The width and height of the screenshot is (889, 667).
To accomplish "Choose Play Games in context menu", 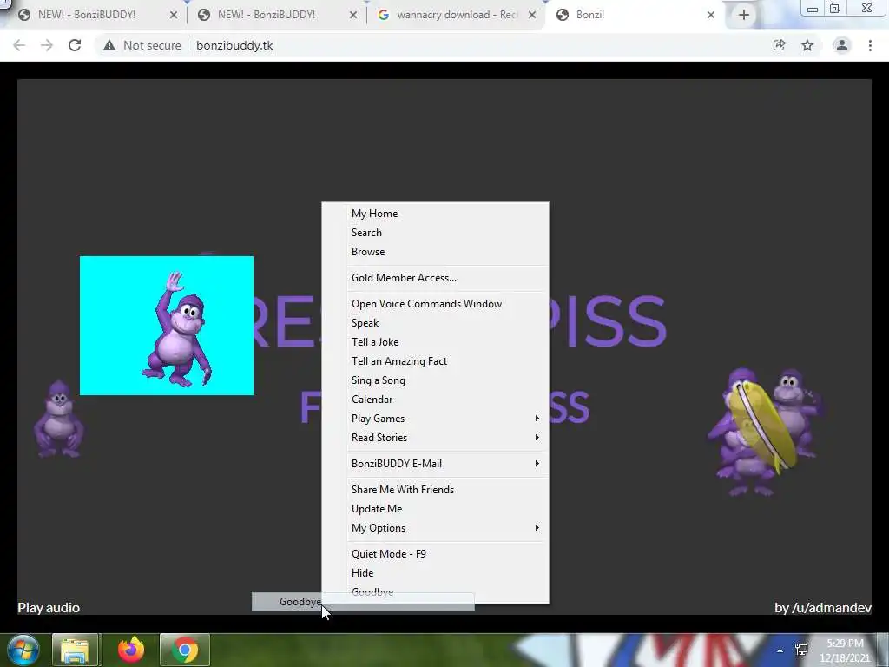I will [x=435, y=419].
